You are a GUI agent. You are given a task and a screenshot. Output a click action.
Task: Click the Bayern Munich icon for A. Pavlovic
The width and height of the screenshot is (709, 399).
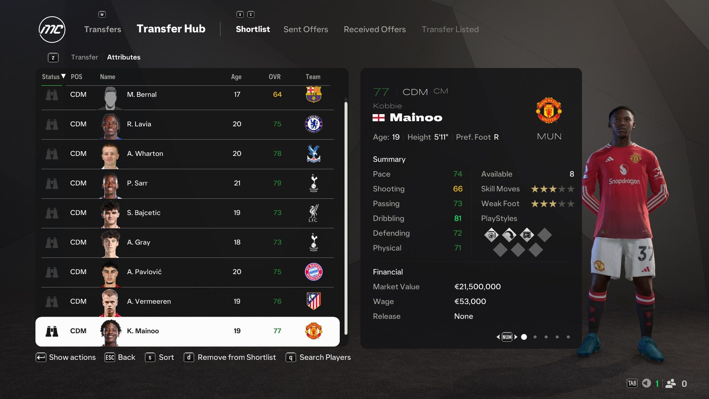click(313, 272)
